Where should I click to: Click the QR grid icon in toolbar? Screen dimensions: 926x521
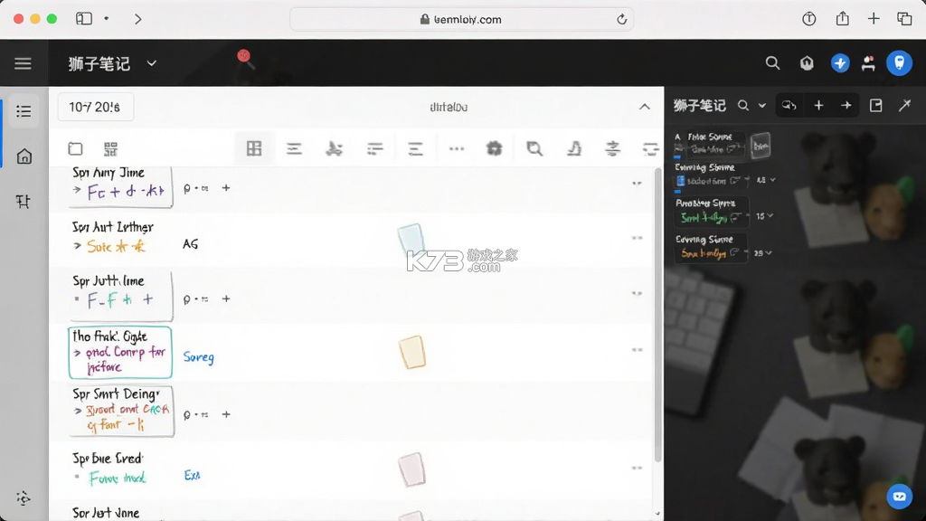[110, 149]
